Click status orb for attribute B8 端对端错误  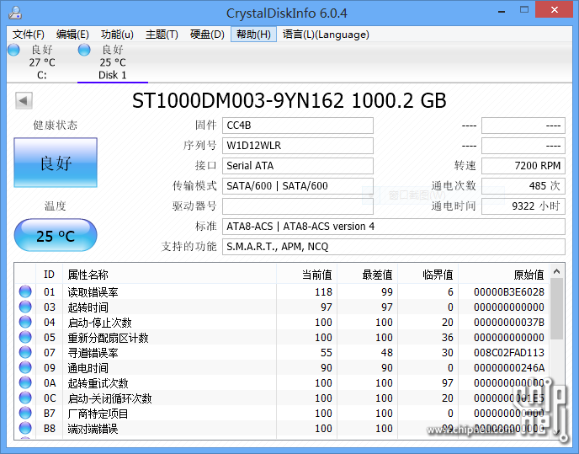click(25, 428)
